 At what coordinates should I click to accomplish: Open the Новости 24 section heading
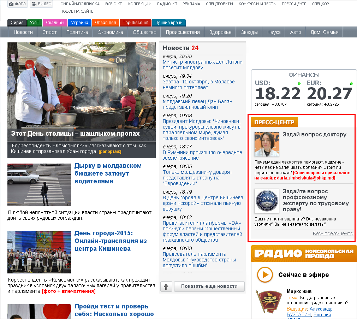pos(180,48)
